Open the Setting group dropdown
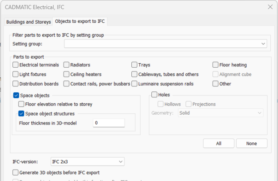 click(165, 44)
